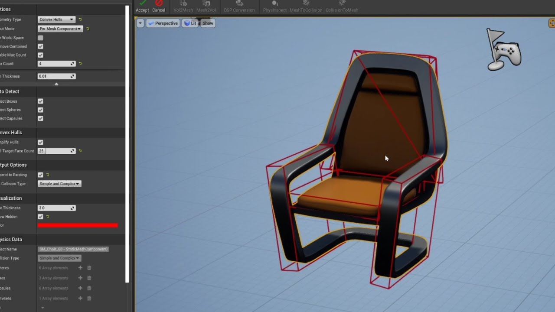Open the Set Collision Type dropdown

click(60, 184)
